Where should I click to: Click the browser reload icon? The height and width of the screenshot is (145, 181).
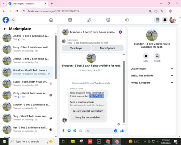[x=17, y=11]
